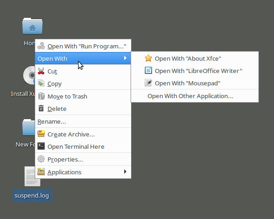
Task: Open the Install Xubuntu disc icon
Action: pos(27,76)
